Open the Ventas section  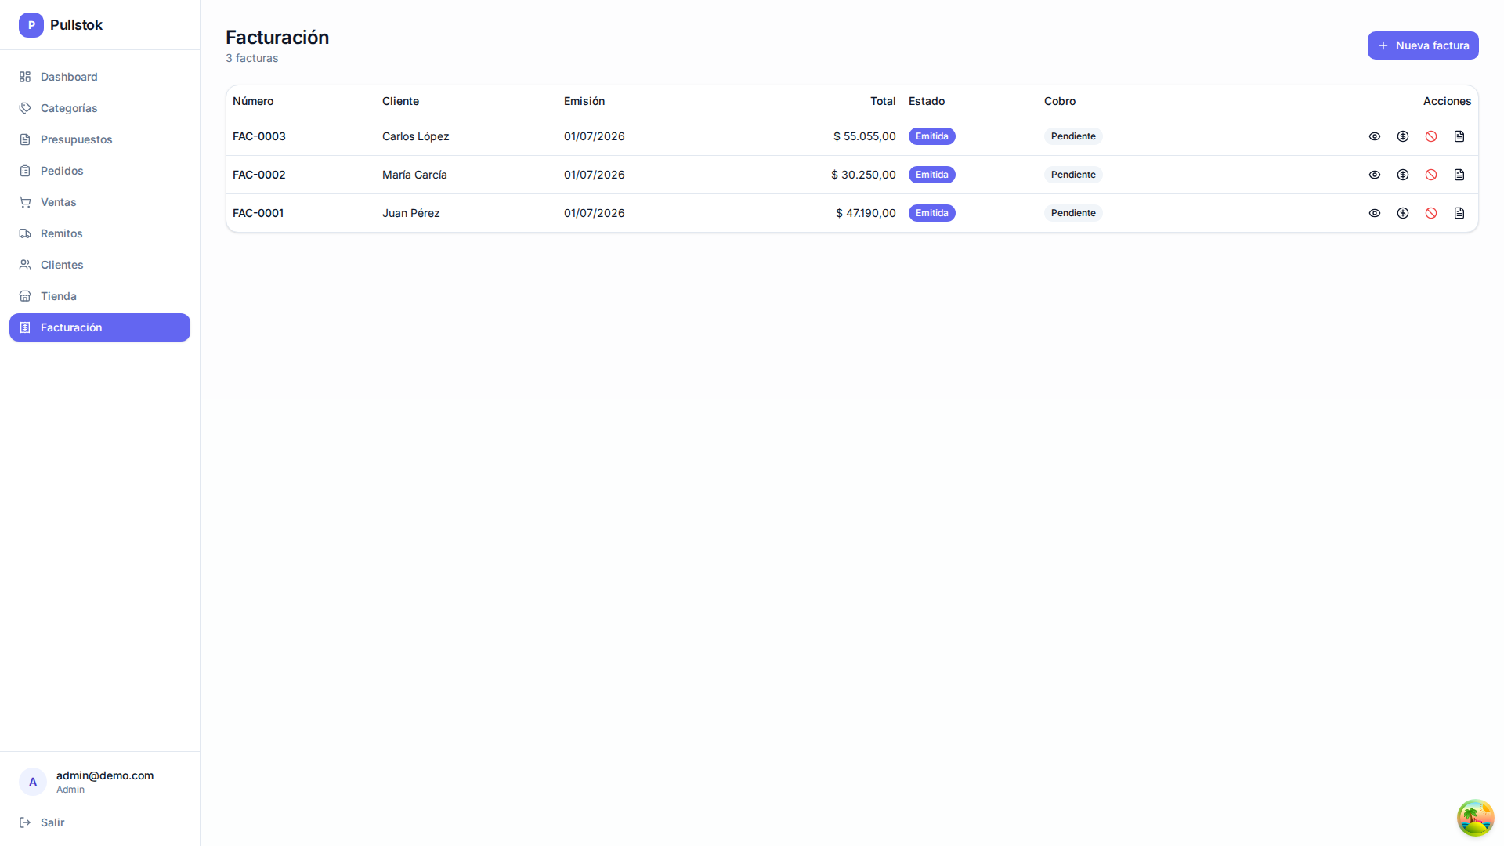pos(99,202)
